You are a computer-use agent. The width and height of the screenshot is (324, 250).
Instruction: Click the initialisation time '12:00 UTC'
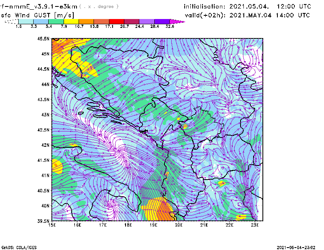[x=294, y=6]
